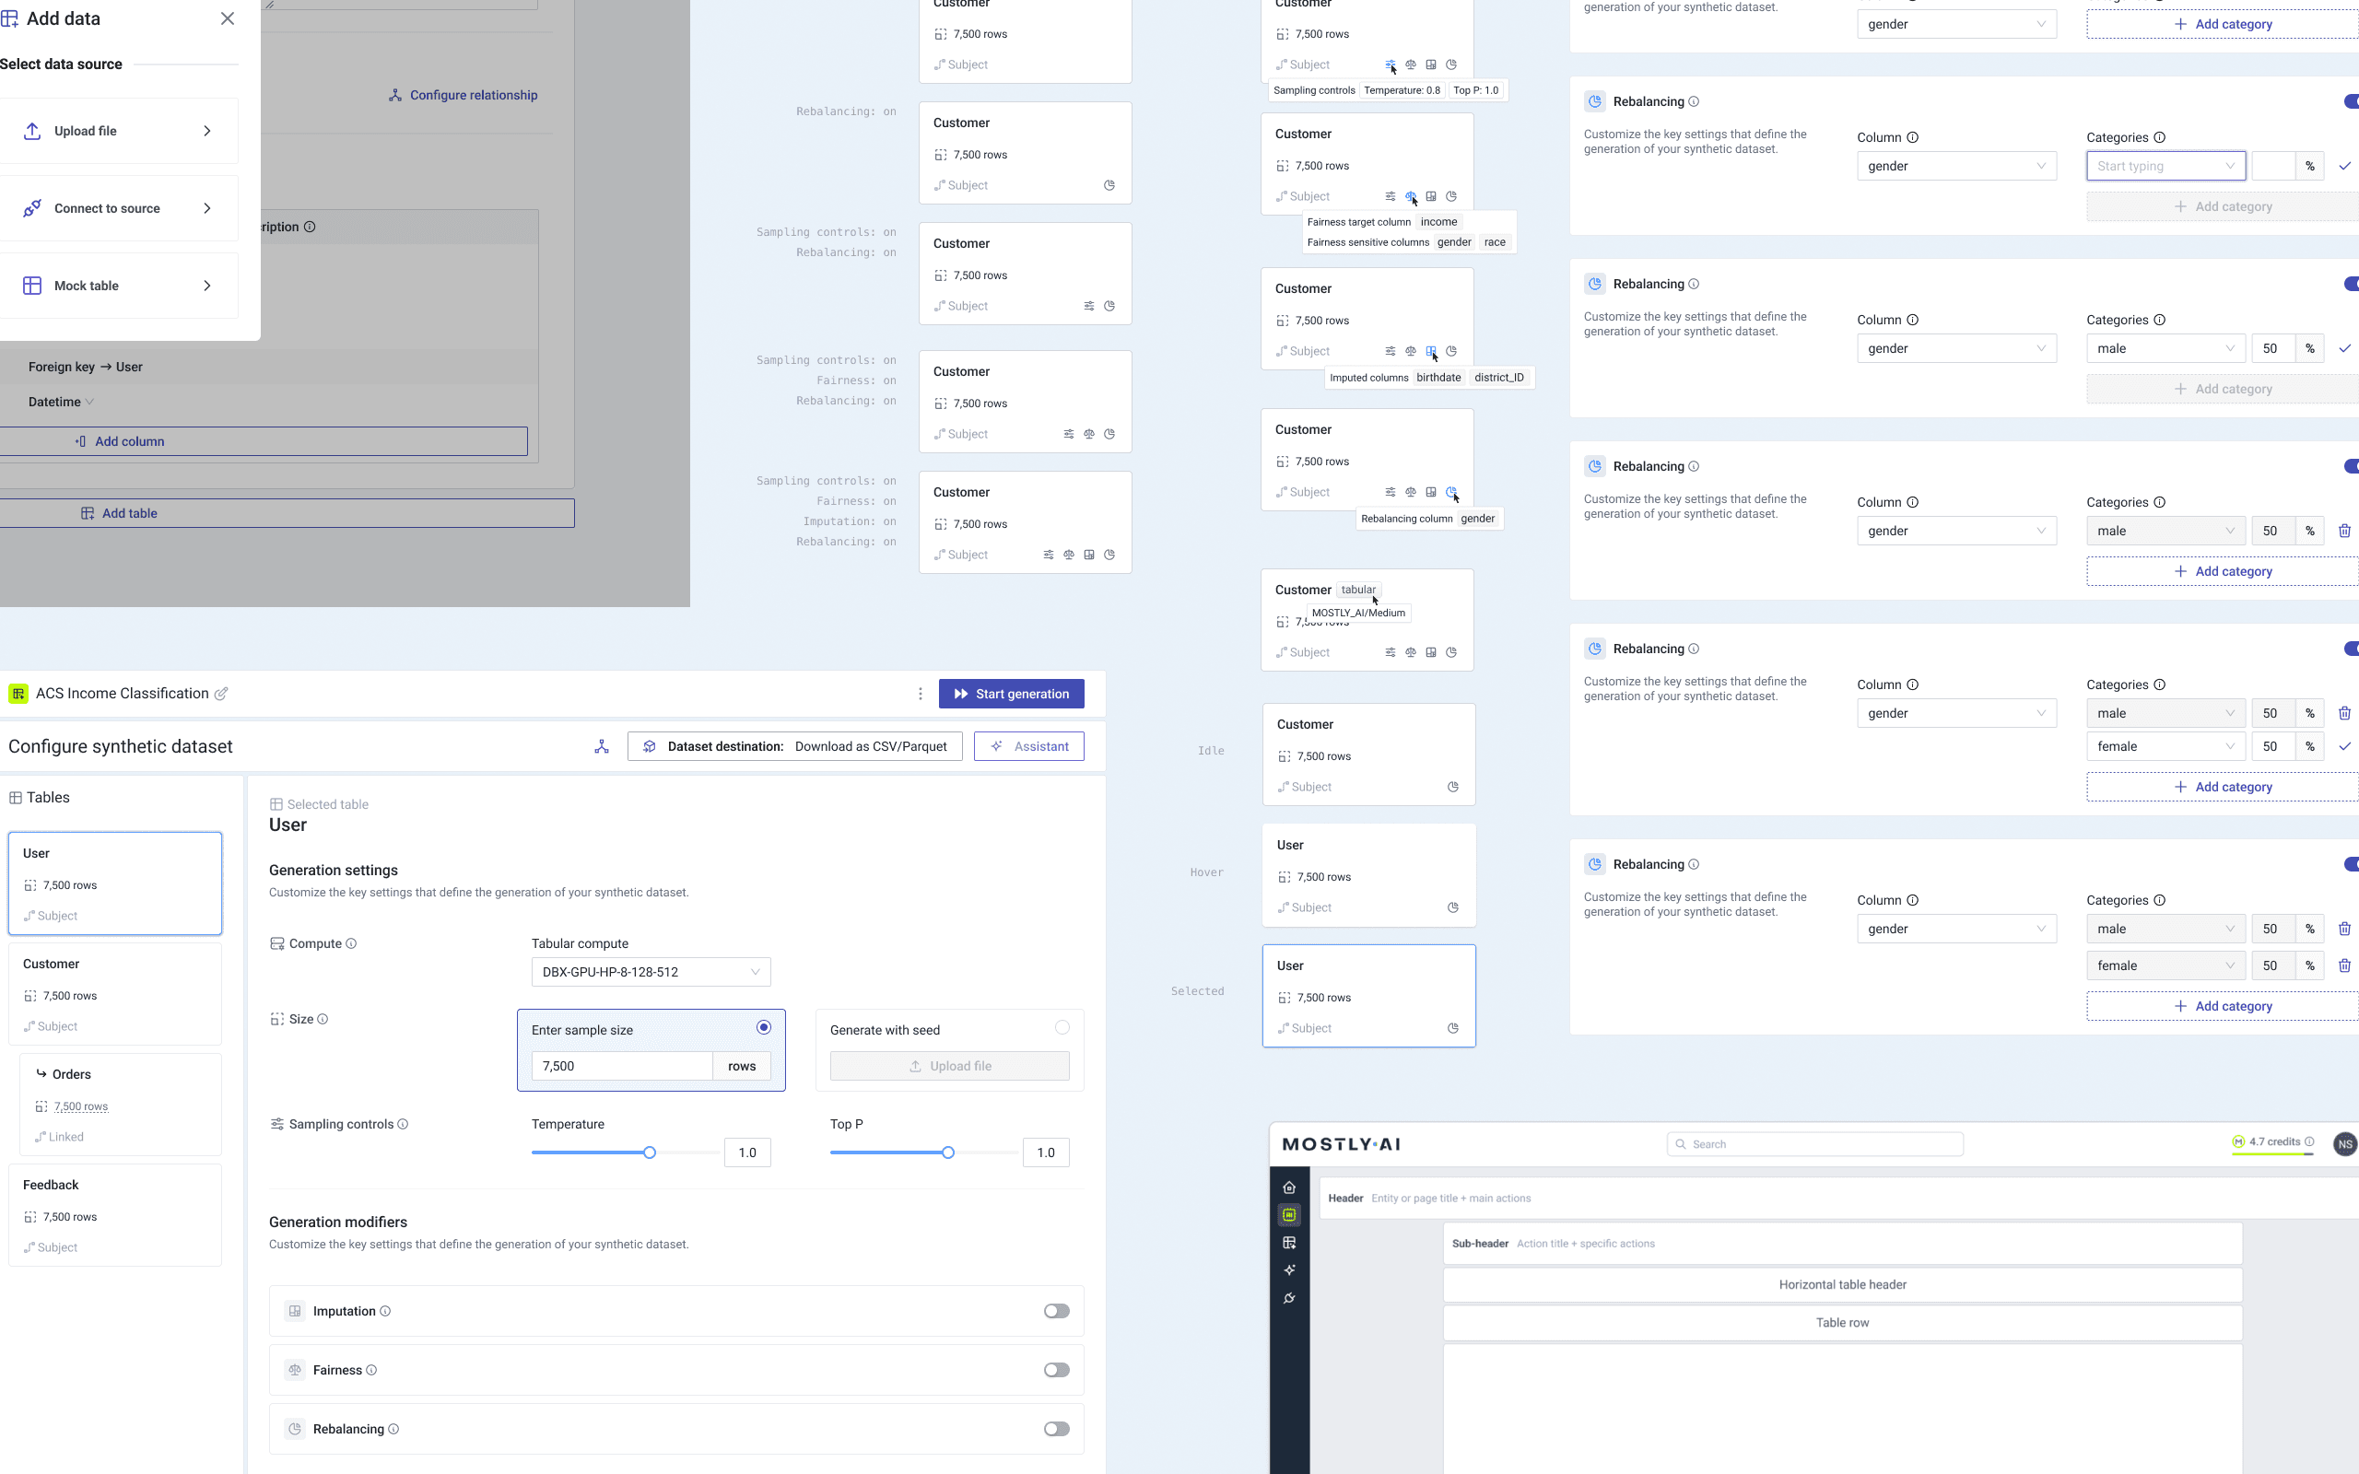This screenshot has width=2359, height=1474.
Task: Click the Home icon in the dark sidebar
Action: (1288, 1187)
